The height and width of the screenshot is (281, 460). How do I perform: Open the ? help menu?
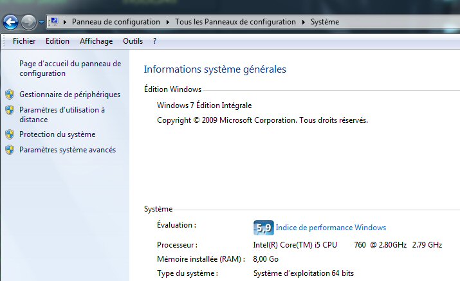coord(154,41)
